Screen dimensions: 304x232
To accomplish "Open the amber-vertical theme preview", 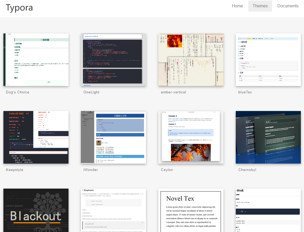I will coord(191,60).
